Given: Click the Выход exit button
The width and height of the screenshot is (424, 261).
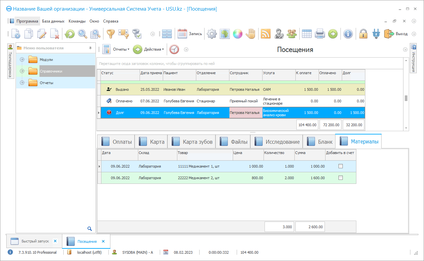Looking at the screenshot, I should tap(396, 34).
